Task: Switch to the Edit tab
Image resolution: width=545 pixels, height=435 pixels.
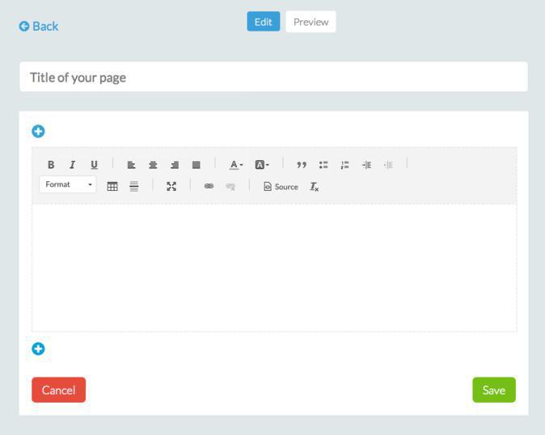Action: click(x=264, y=22)
